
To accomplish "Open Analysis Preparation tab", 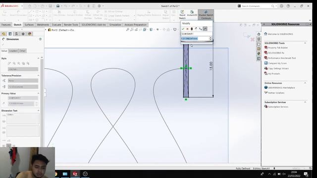I will point(135,25).
